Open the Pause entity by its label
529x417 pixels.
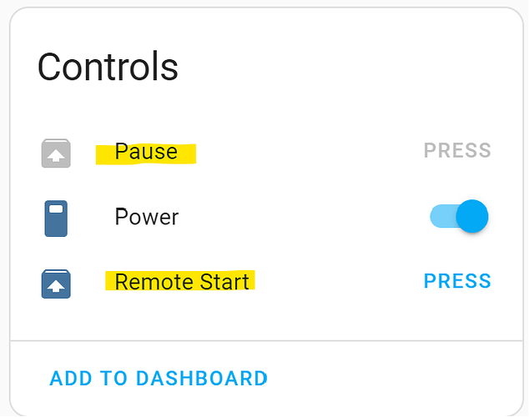click(x=146, y=152)
